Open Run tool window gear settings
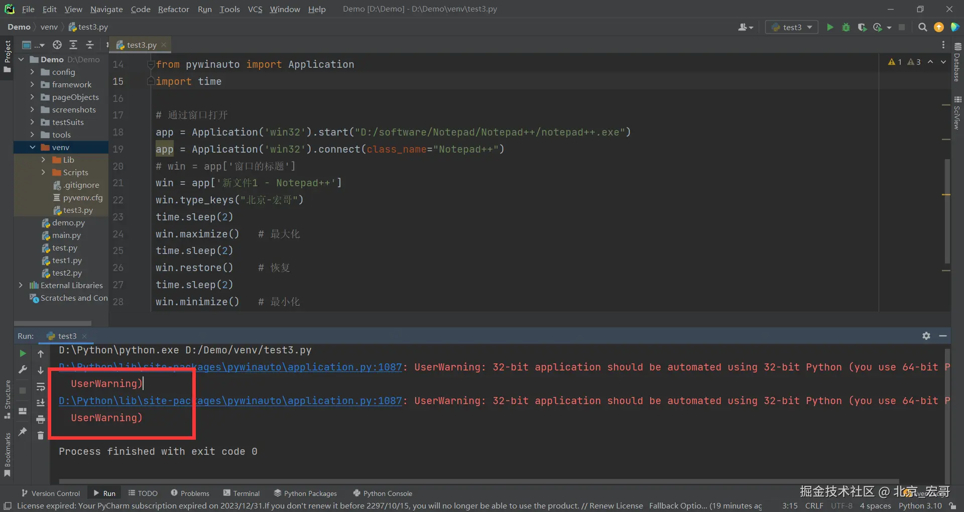Screen dimensions: 964x512 click(x=926, y=336)
